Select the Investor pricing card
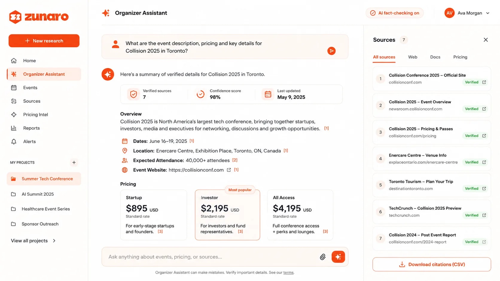500x281 pixels. 228,215
